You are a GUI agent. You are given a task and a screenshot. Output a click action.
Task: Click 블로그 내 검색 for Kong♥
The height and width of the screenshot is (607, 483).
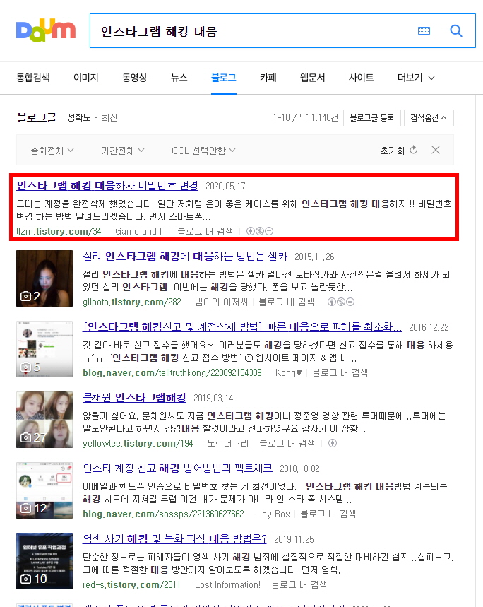pos(340,373)
